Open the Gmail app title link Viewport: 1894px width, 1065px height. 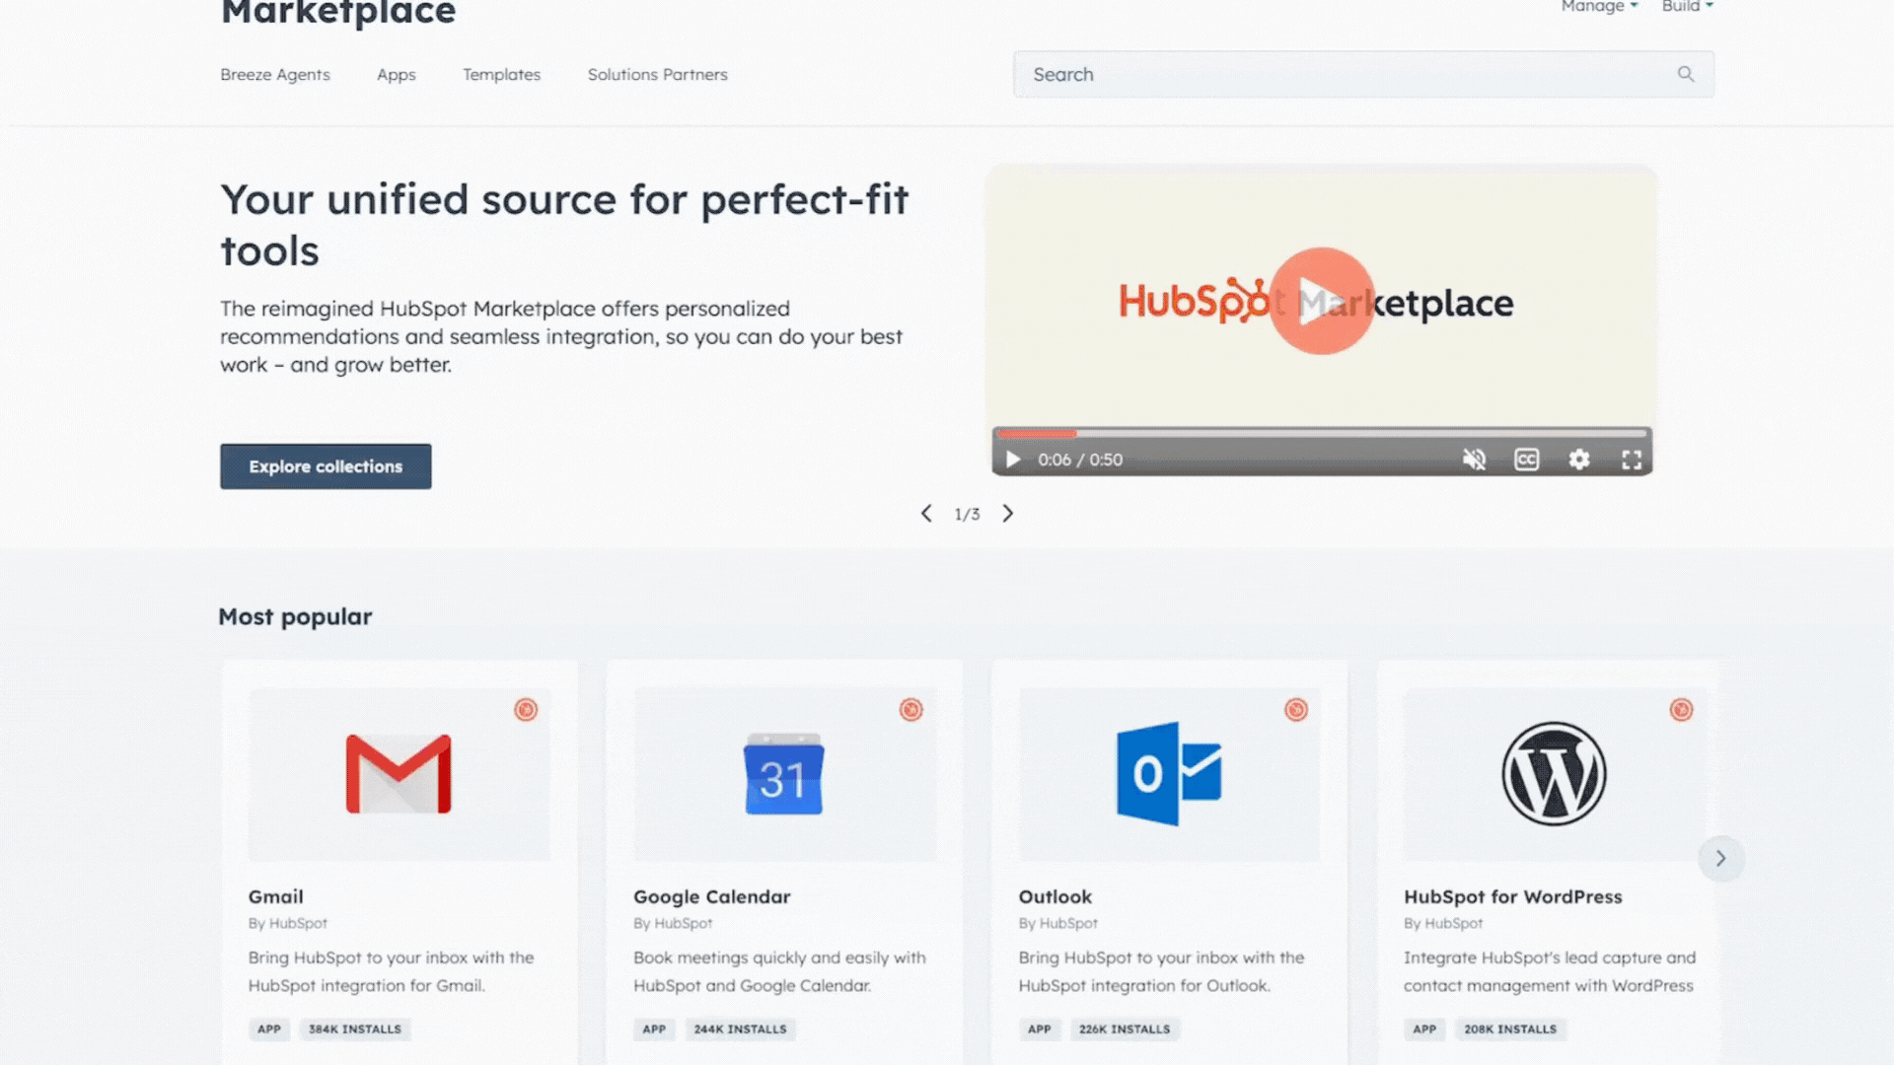pyautogui.click(x=276, y=897)
